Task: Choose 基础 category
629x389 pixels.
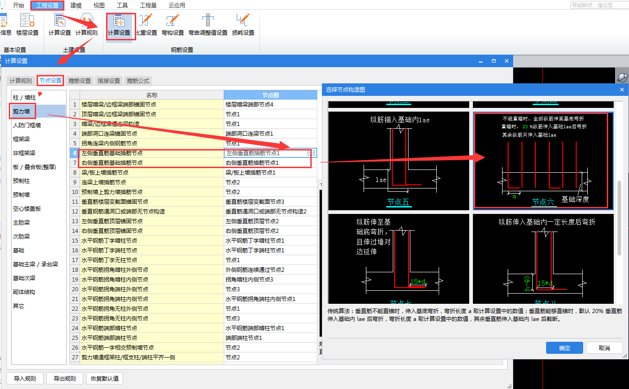Action: tap(39, 251)
